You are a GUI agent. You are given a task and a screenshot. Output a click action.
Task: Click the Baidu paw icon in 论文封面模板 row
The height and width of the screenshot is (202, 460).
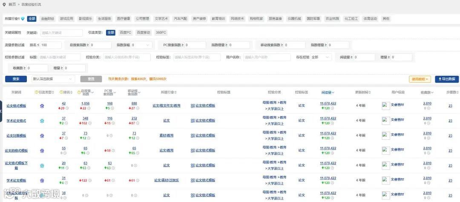point(42,136)
